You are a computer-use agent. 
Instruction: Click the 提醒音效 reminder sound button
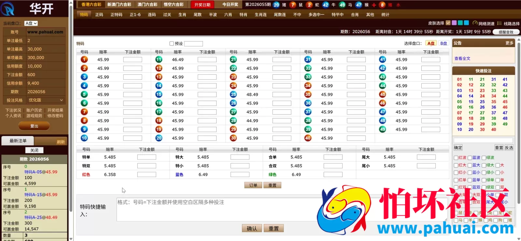coord(506,32)
